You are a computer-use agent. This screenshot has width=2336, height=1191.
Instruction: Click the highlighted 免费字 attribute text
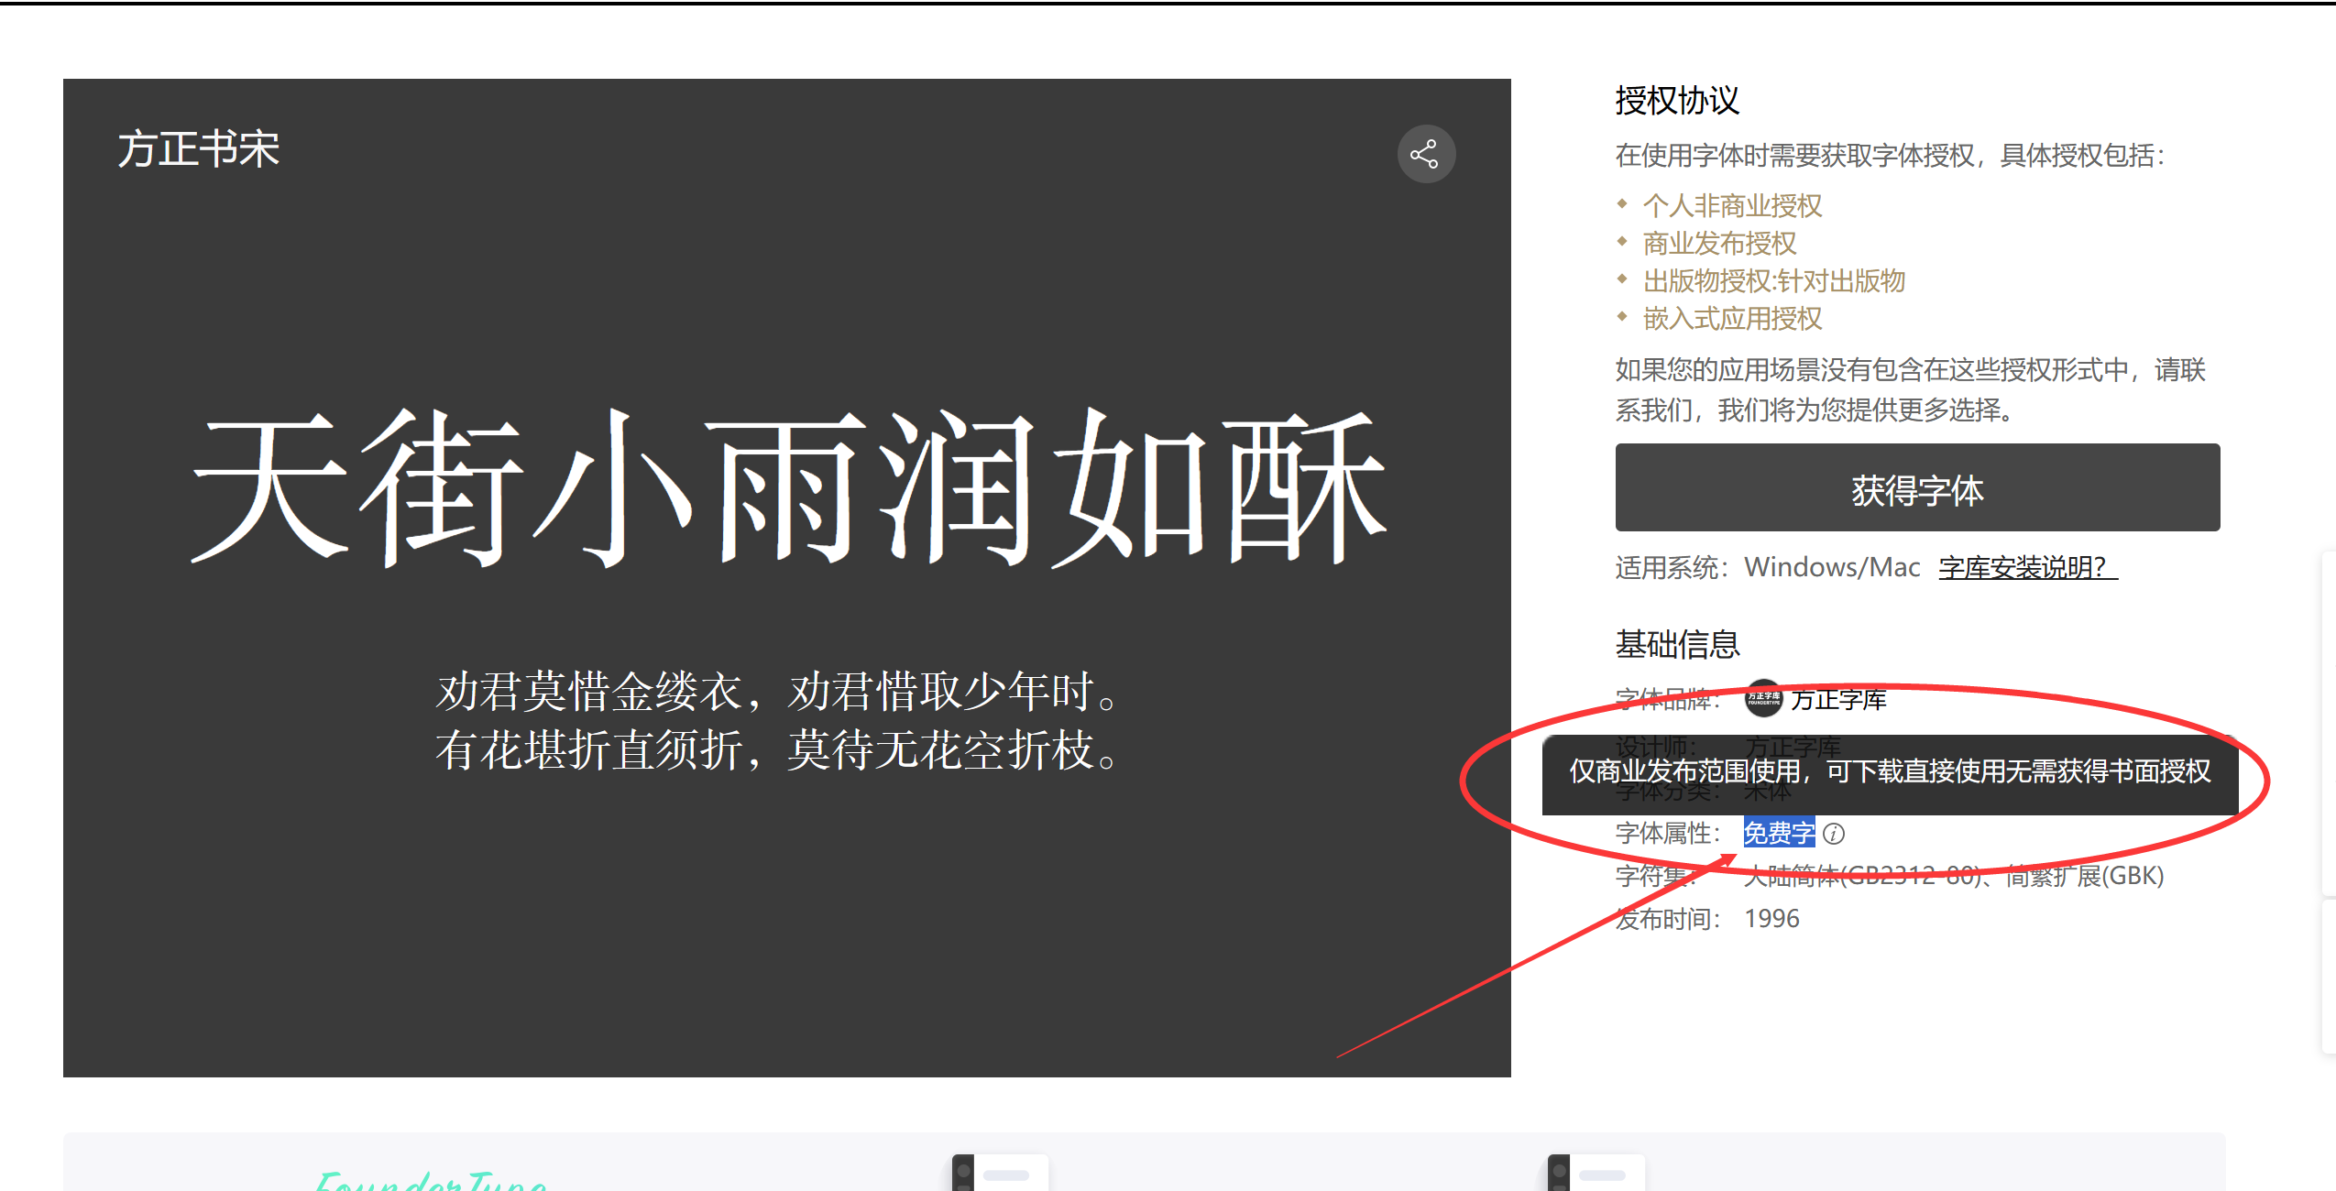coord(1779,833)
